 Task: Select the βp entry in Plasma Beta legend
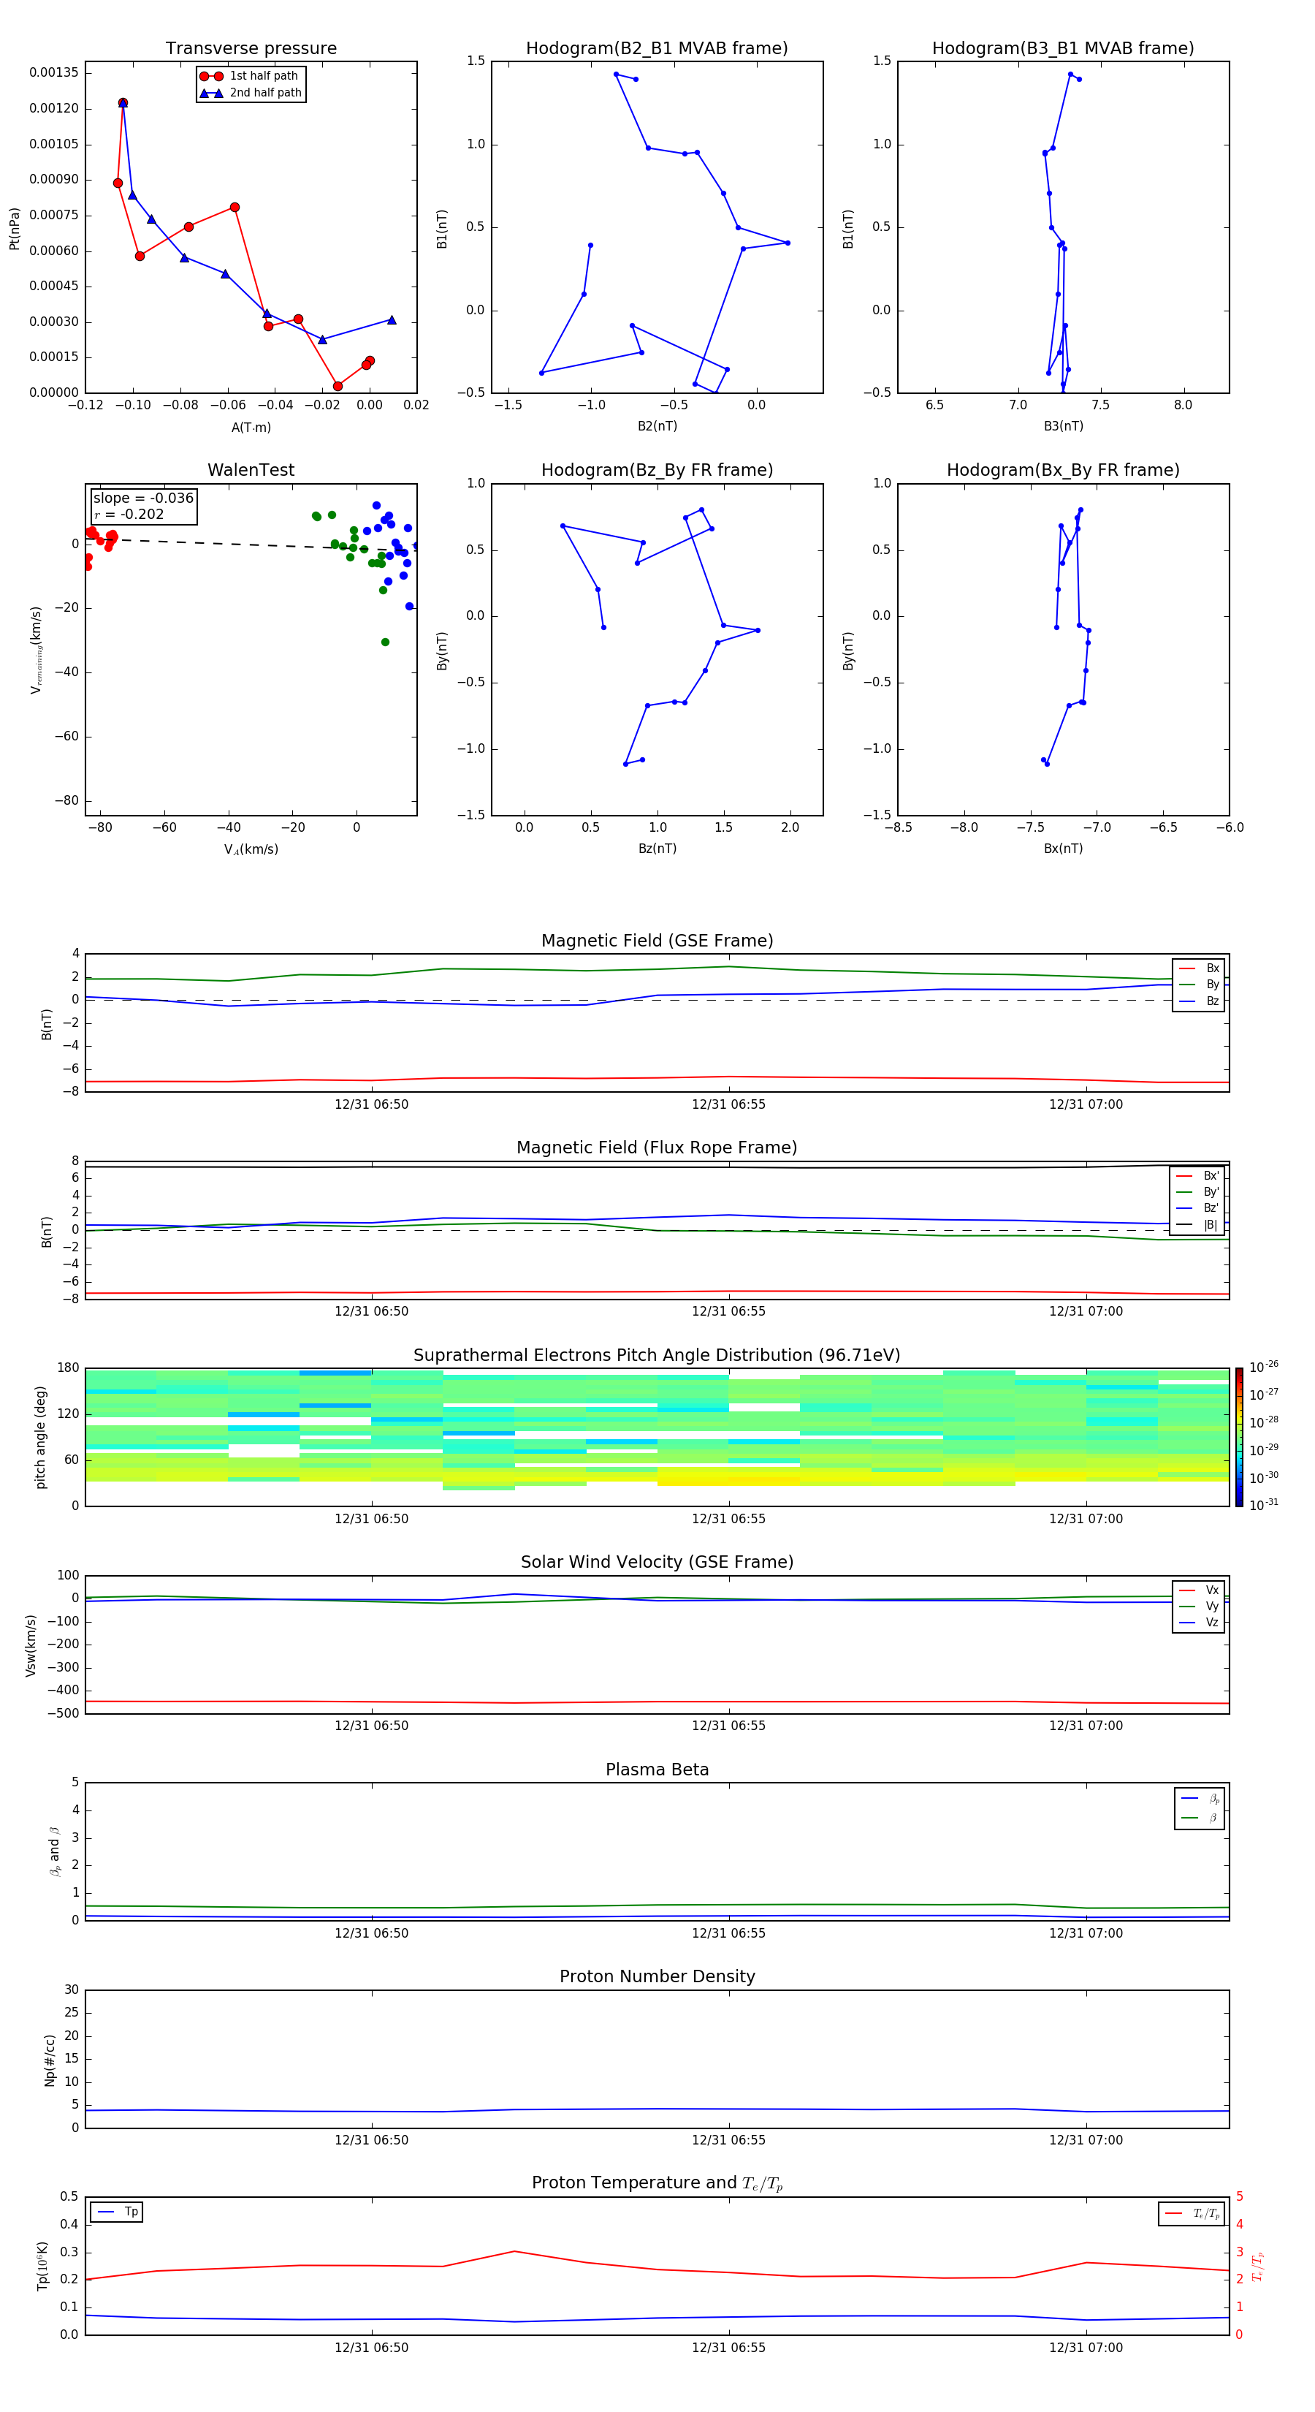tap(1200, 1799)
